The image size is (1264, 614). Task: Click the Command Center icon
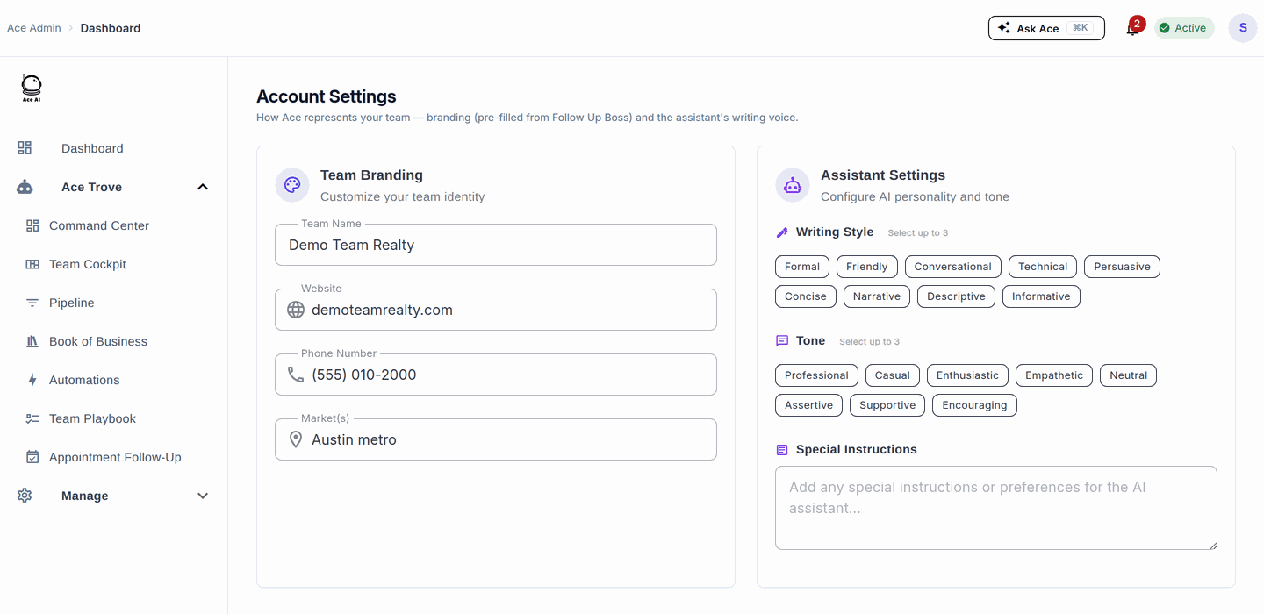click(32, 225)
